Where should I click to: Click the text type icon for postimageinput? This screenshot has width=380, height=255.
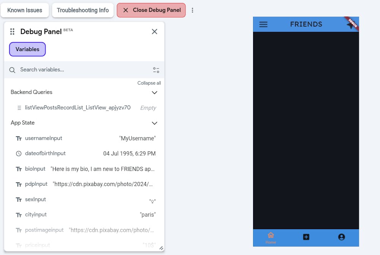[19, 230]
